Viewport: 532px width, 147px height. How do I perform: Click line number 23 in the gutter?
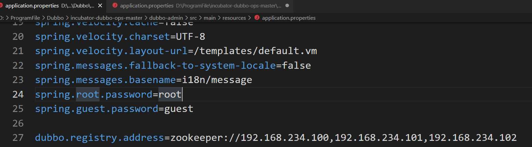[18, 80]
